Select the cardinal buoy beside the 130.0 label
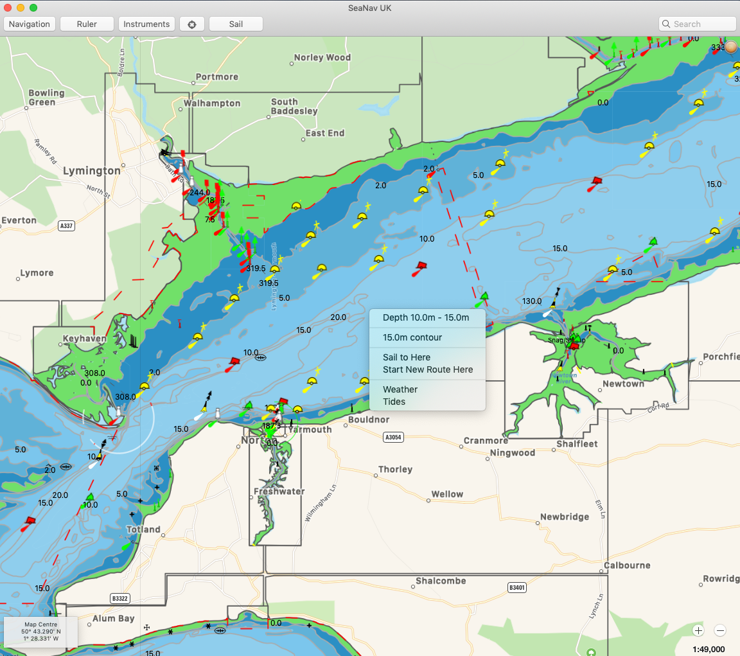 [x=553, y=303]
